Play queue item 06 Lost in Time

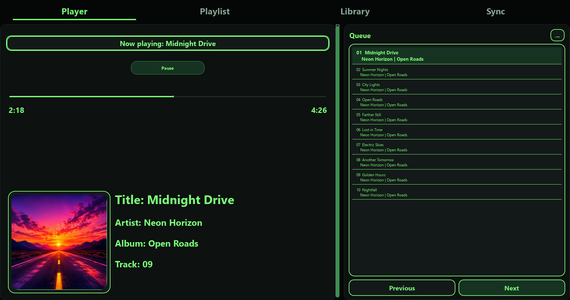[457, 132]
